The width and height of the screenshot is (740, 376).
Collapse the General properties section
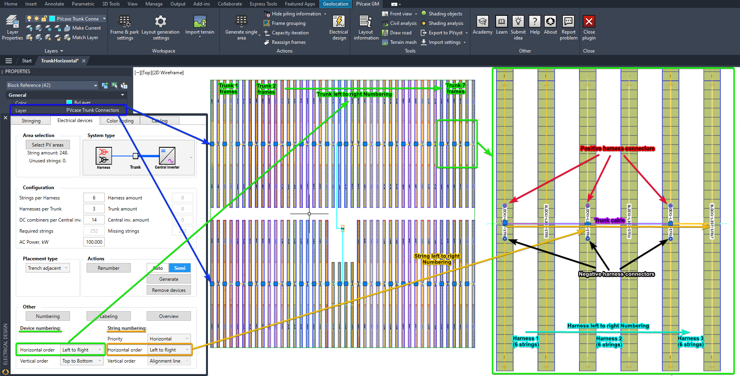123,95
